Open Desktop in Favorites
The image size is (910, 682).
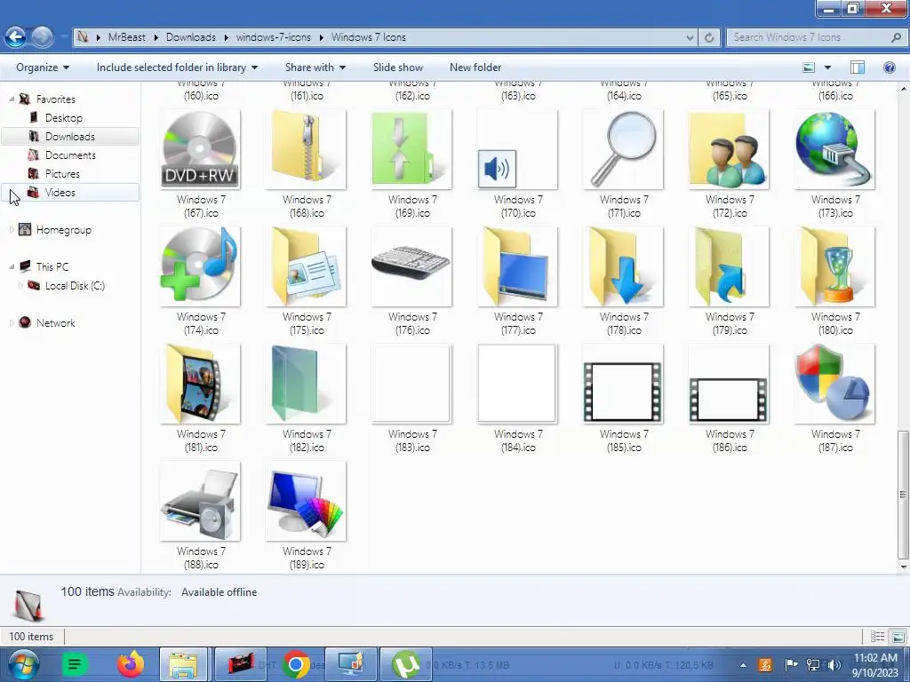point(64,118)
